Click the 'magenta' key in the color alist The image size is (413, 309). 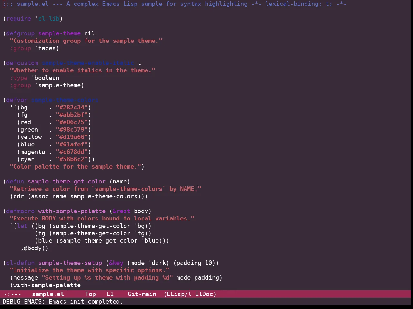pos(33,152)
